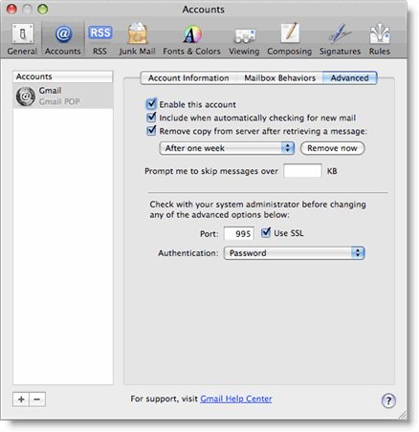The height and width of the screenshot is (432, 419).
Task: Toggle remove copy from server checkbox
Action: [151, 131]
